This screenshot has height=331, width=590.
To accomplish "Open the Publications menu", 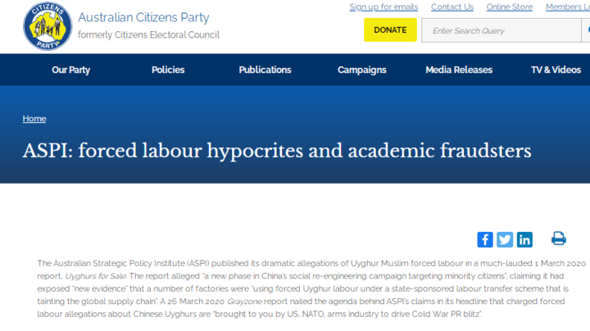I will point(265,70).
